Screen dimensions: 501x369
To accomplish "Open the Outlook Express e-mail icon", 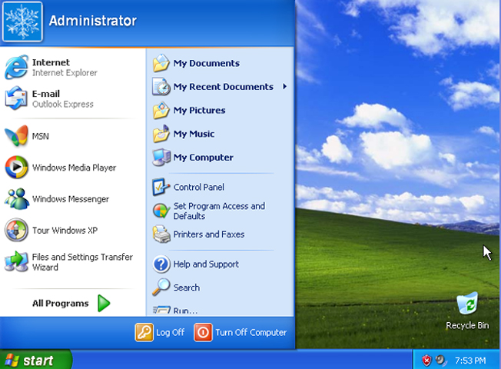I will [x=16, y=98].
